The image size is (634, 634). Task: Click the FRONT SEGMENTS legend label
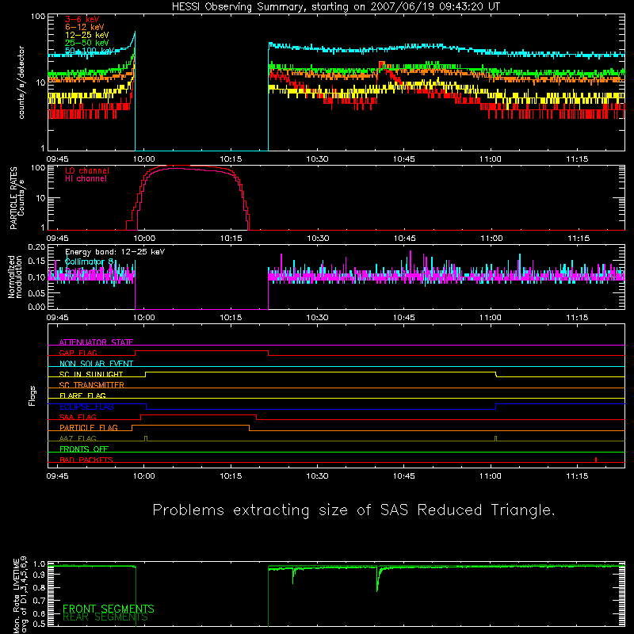click(x=109, y=609)
